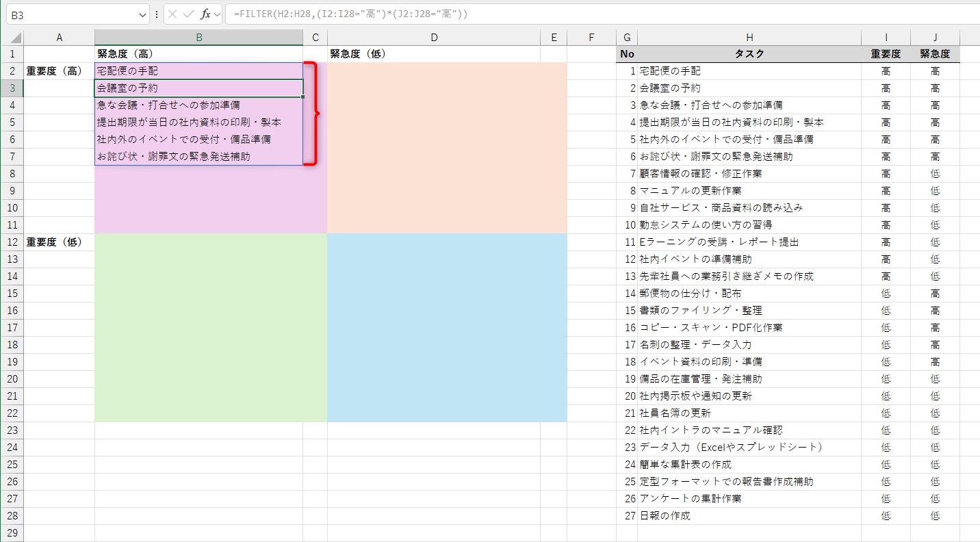Image resolution: width=980 pixels, height=542 pixels.
Task: Select イベント資料の印刷・準備 task cell
Action: click(x=749, y=362)
